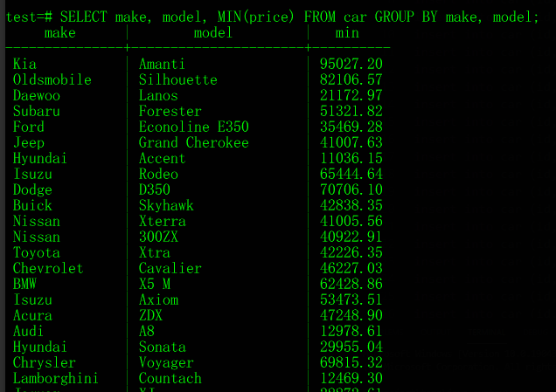Click the 'Sonata' model cell
The height and width of the screenshot is (392, 556).
162,347
